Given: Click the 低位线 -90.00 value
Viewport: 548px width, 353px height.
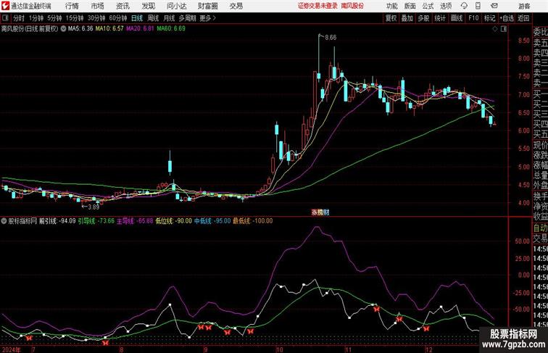Looking at the screenshot, I should 174,221.
